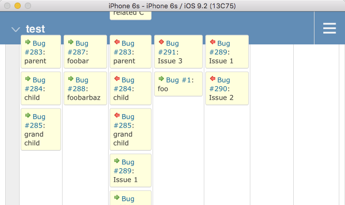Minimize the iPhone 6s simulator window
Screen dimensions: 345x205
[x=18, y=6]
